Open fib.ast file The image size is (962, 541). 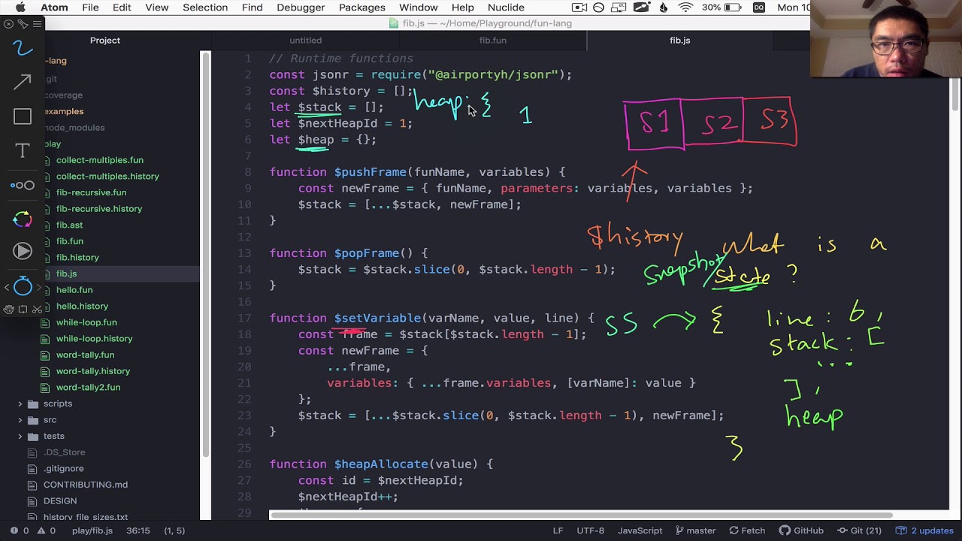pyautogui.click(x=69, y=225)
